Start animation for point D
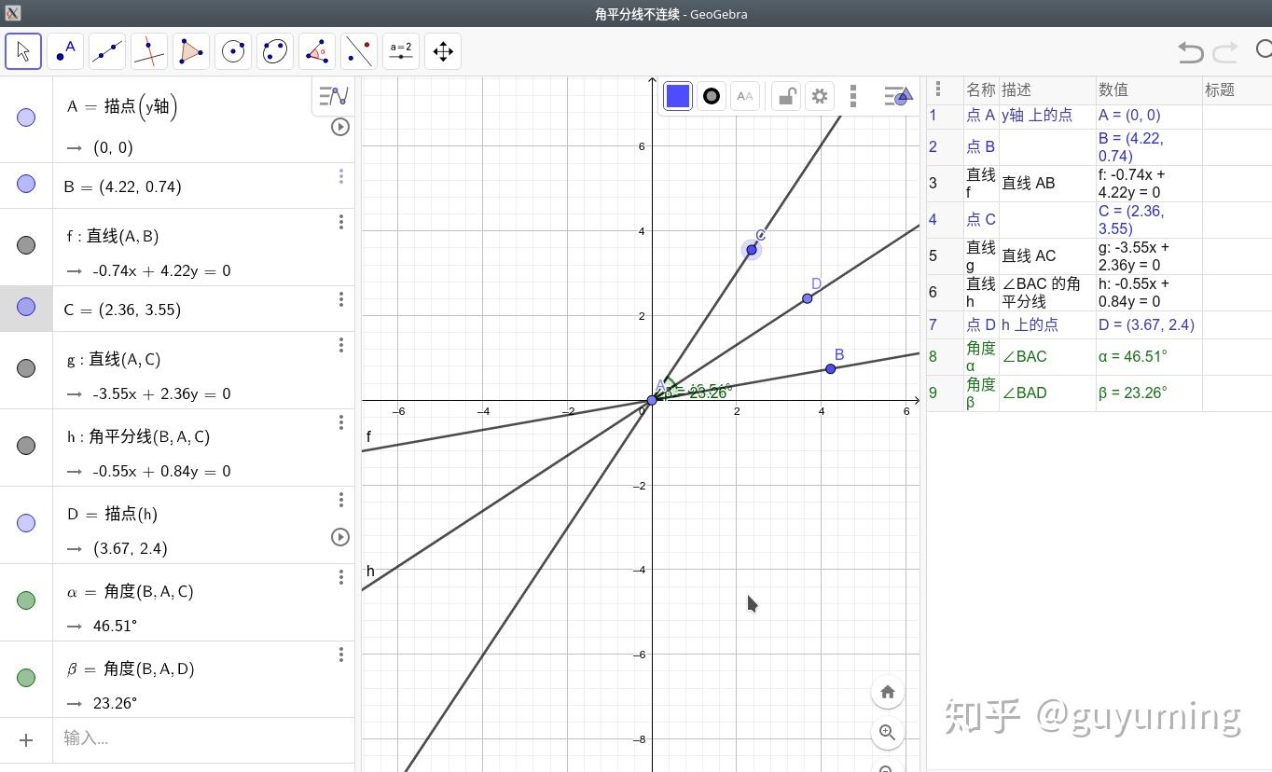1272x772 pixels. coord(340,537)
